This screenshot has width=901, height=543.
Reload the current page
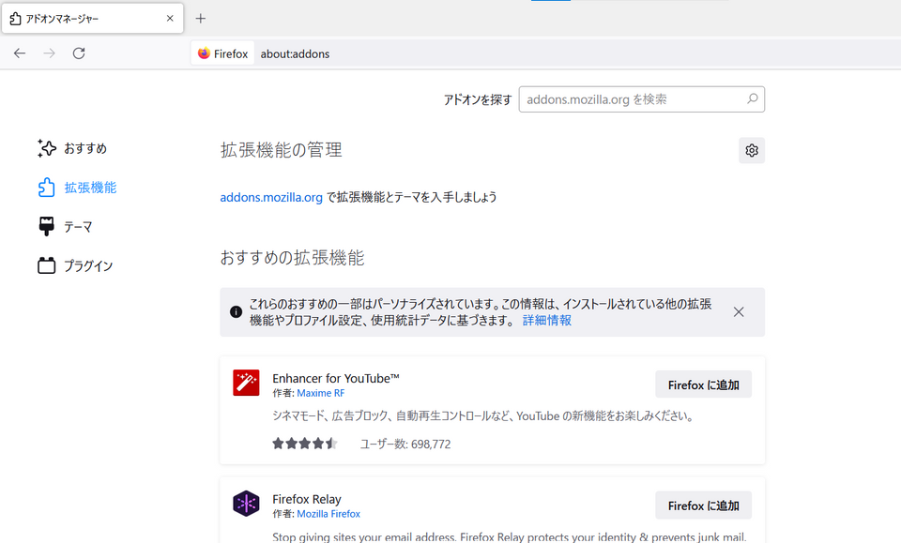pos(79,53)
